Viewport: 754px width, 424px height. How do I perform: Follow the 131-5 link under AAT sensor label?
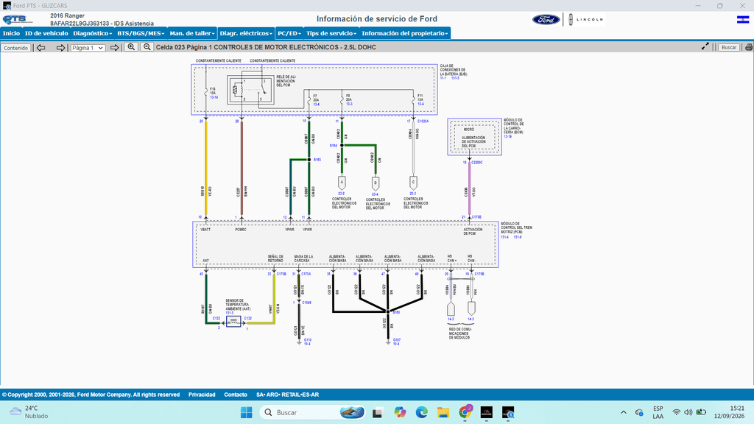pos(230,313)
